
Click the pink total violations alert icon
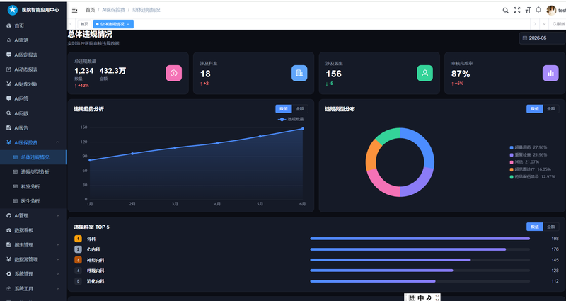tap(173, 73)
